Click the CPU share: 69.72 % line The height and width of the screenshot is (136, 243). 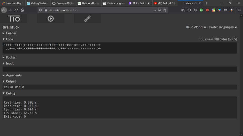(20, 113)
